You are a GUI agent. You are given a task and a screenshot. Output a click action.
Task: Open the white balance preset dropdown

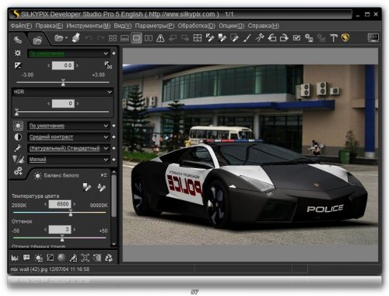68,126
